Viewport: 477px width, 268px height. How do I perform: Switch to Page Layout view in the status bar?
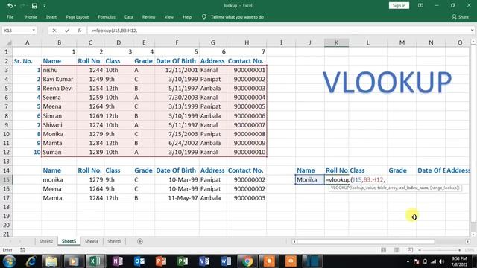(397, 250)
